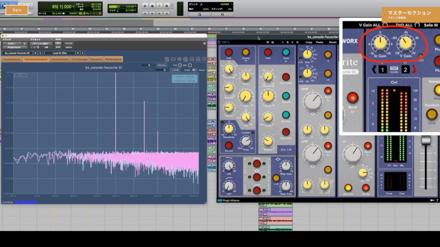This screenshot has height=247, width=440.
Task: Open the PluginDoctor insert selector dropdown
Action: (x=14, y=47)
